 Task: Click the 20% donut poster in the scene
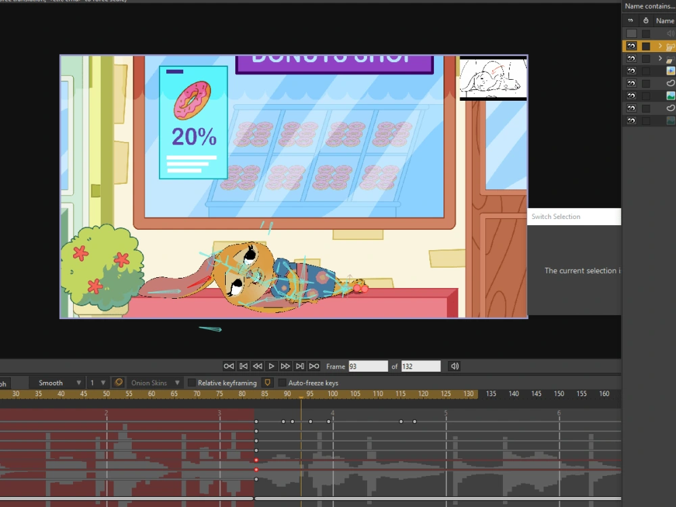click(x=193, y=122)
